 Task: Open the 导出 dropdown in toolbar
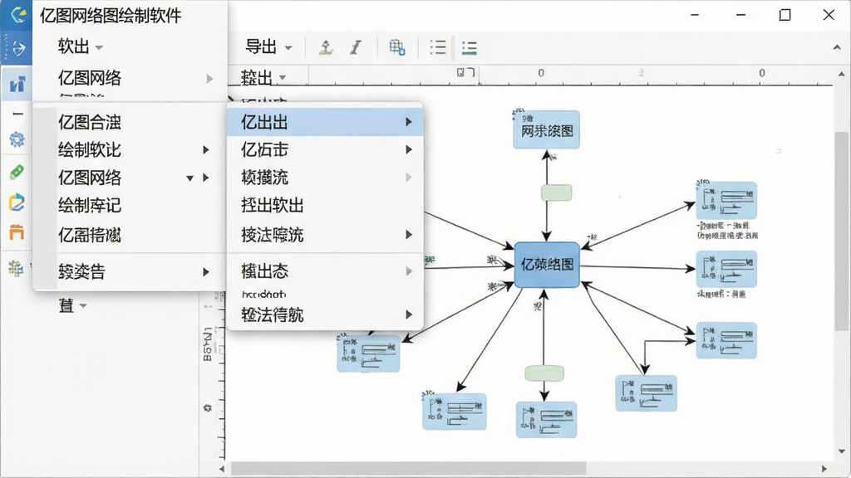(268, 47)
